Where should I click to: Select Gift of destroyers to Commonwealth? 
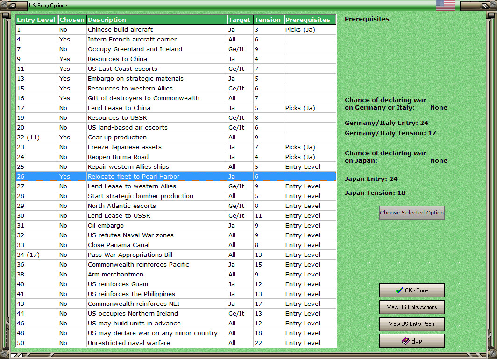tap(176, 98)
